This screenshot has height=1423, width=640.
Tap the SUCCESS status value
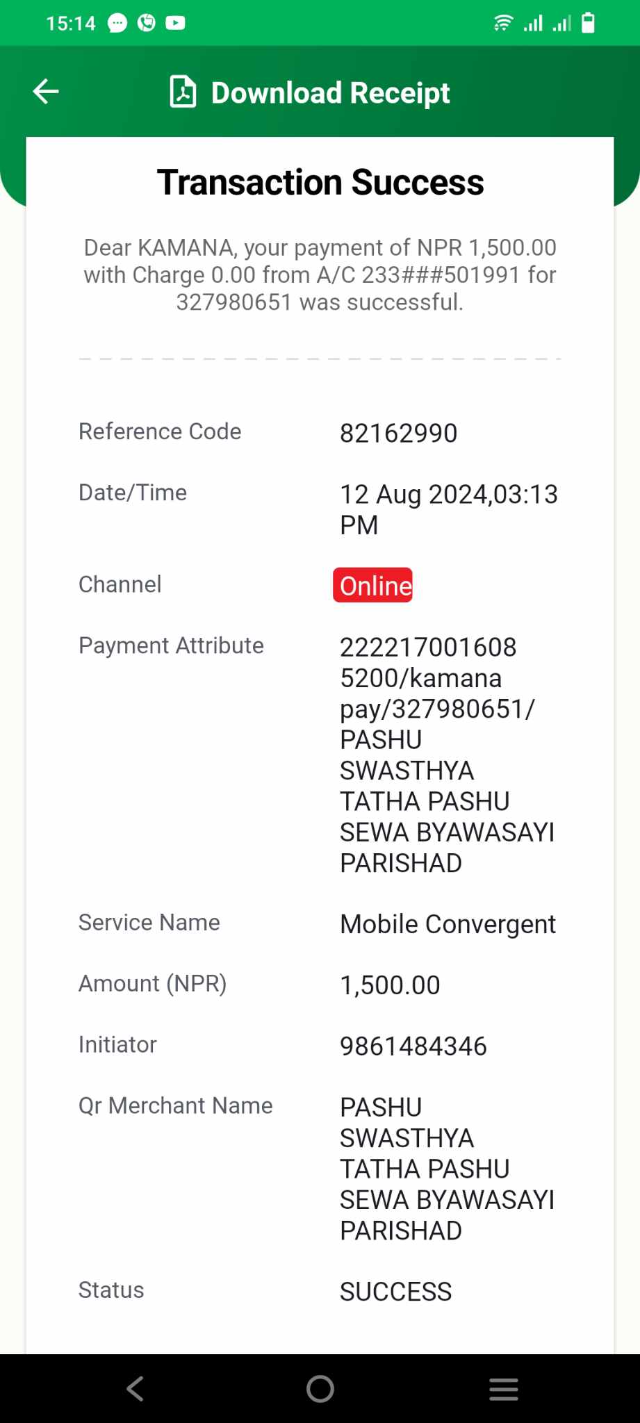pos(396,1292)
